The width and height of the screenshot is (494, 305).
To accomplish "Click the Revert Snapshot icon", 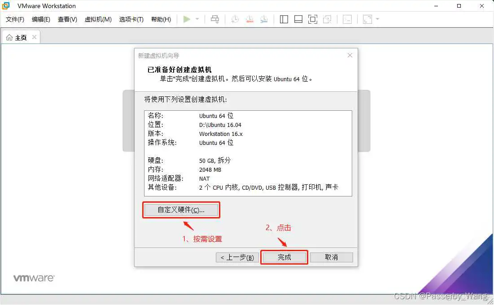I will (249, 19).
